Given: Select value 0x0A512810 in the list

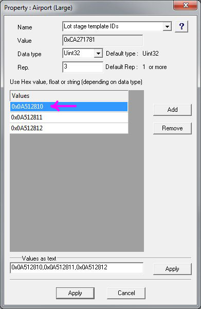Looking at the screenshot, I should pos(69,107).
